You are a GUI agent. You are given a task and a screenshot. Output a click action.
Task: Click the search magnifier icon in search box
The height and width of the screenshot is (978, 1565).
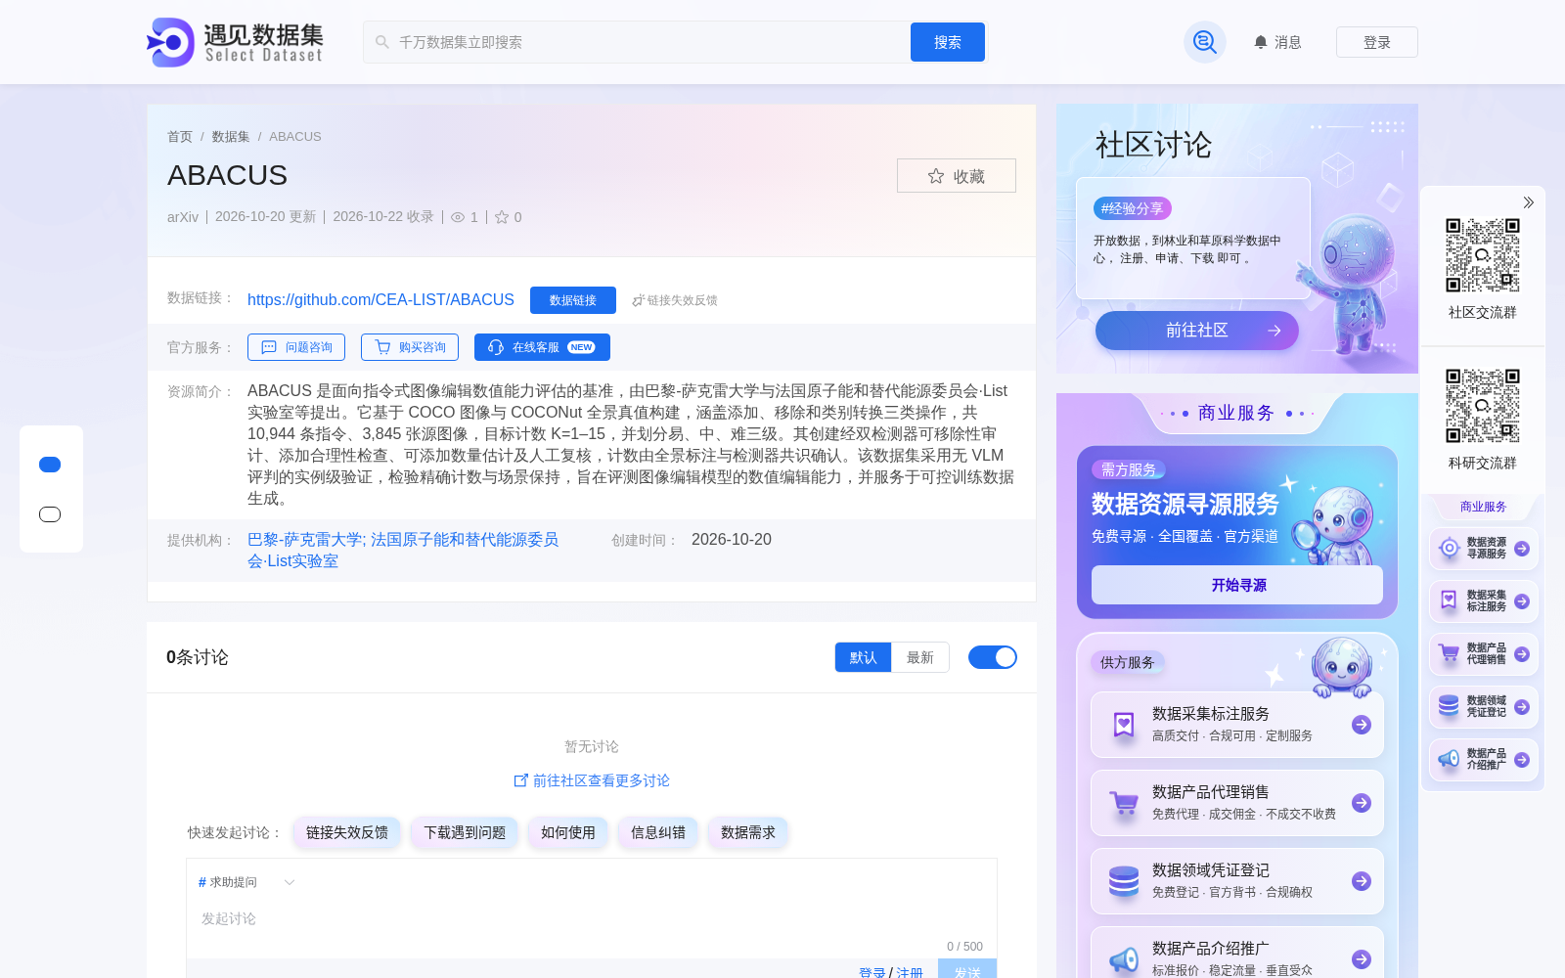point(382,42)
